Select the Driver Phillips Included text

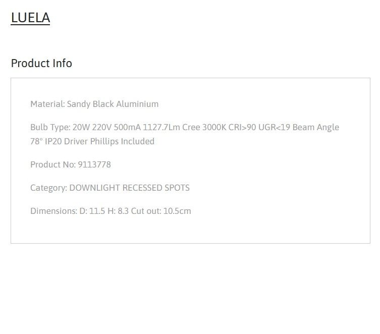pos(109,141)
